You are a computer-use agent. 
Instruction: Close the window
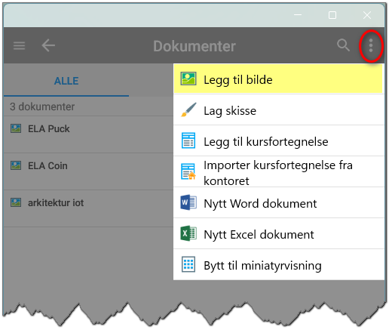click(x=367, y=15)
